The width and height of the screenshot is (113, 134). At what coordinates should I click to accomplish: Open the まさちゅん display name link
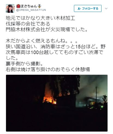(29, 6)
